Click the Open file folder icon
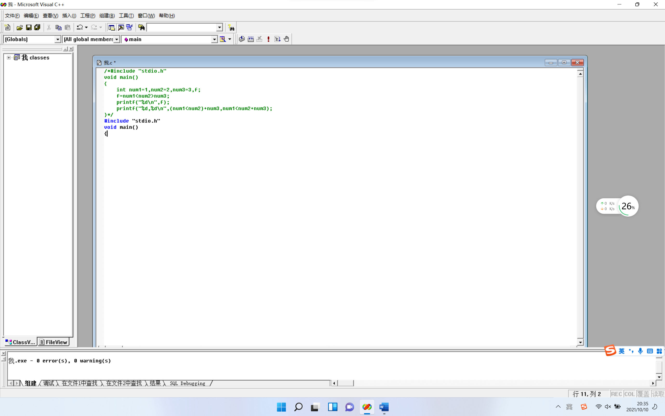 [x=19, y=28]
